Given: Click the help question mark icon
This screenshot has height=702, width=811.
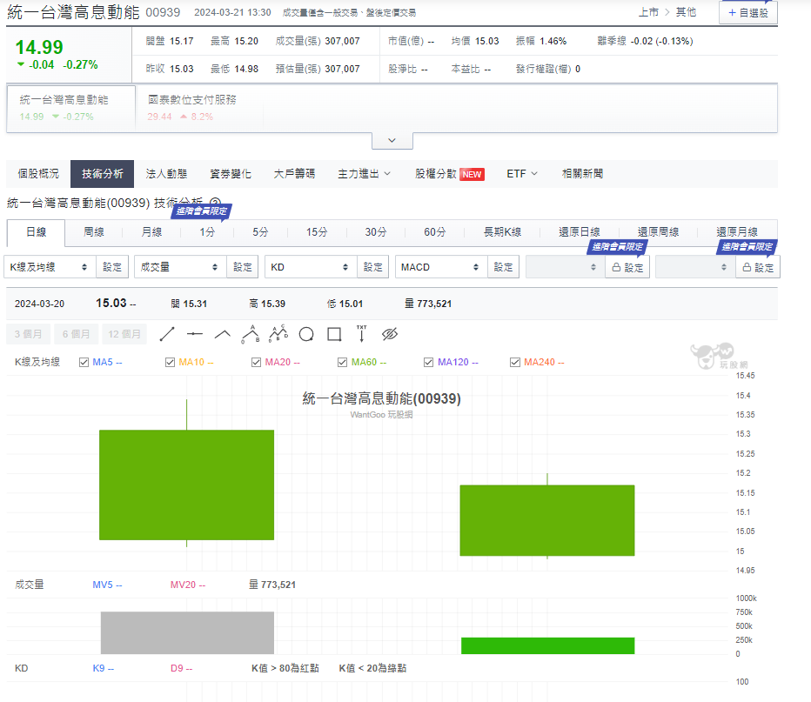Looking at the screenshot, I should (216, 202).
